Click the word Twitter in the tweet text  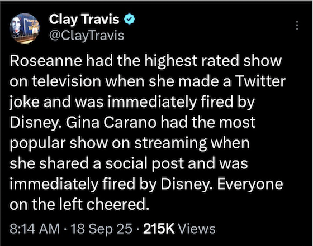click(260, 81)
